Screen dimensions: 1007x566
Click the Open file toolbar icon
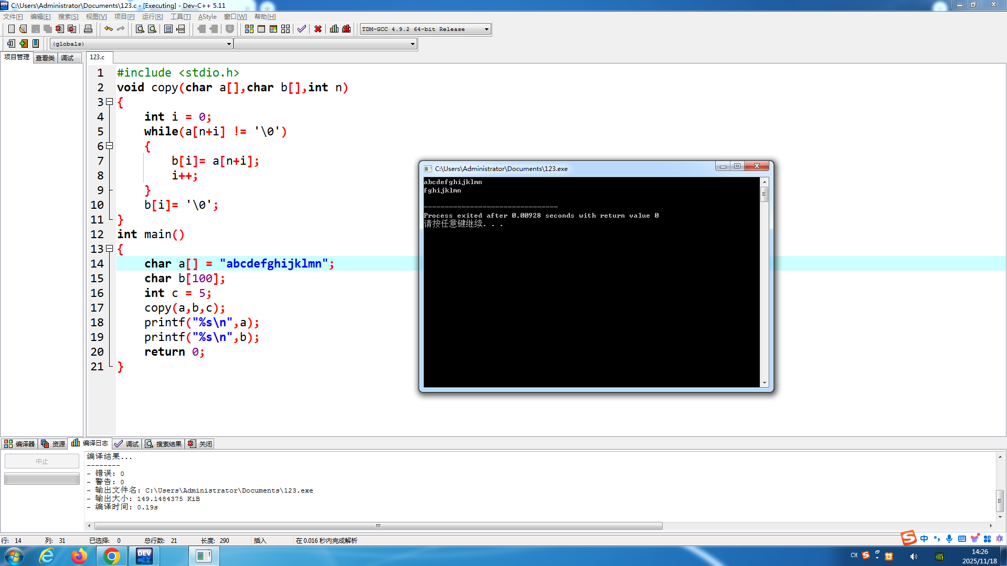tap(23, 29)
